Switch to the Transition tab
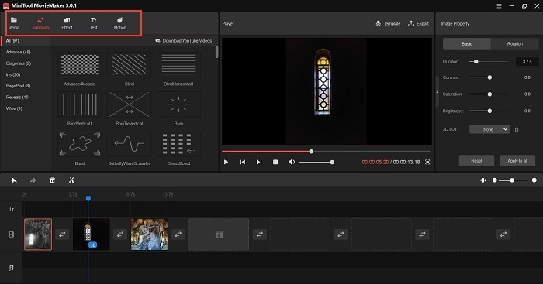Viewport: 543px width, 284px height. (40, 23)
